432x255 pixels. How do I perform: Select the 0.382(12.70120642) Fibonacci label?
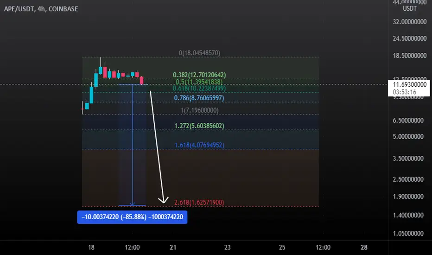tap(199, 75)
